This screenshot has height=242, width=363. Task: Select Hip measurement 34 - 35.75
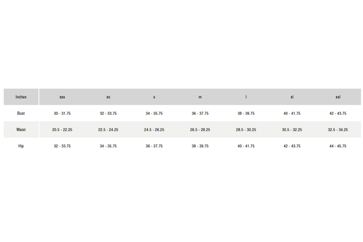(108, 146)
